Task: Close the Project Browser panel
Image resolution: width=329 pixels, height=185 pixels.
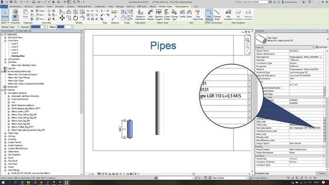Action: coord(81,31)
